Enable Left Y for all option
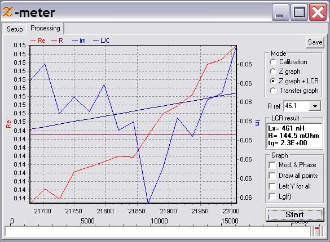Image resolution: width=330 pixels, height=242 pixels. [x=272, y=186]
